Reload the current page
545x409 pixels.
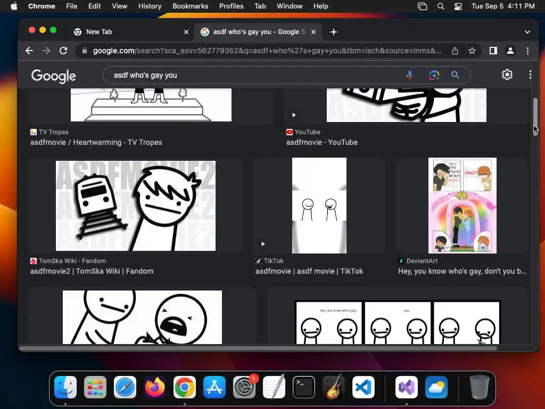[x=63, y=51]
